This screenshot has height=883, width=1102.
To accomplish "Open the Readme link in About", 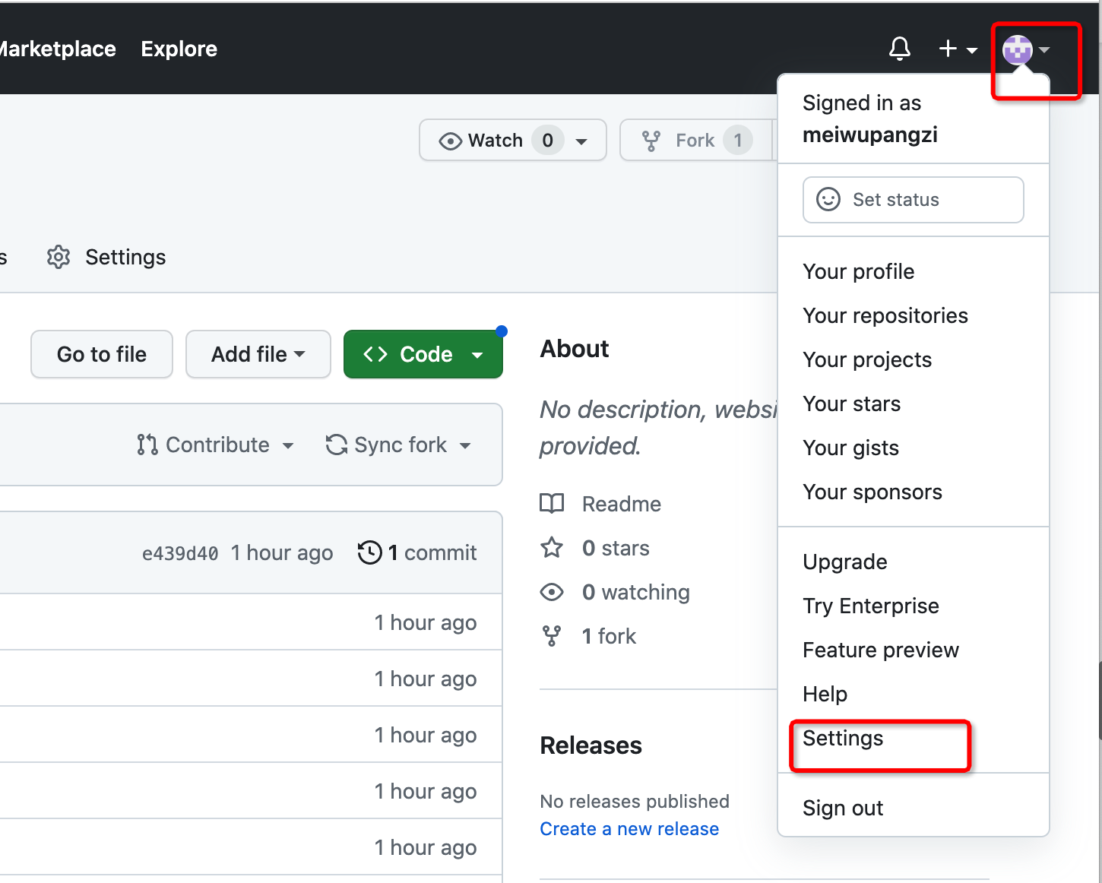I will (622, 504).
